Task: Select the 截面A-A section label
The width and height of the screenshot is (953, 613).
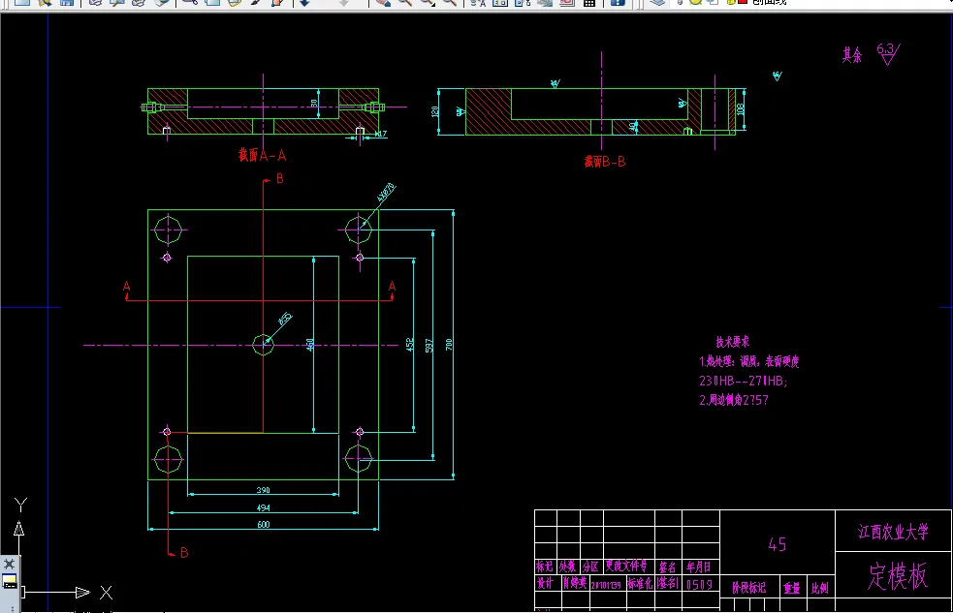Action: tap(262, 155)
